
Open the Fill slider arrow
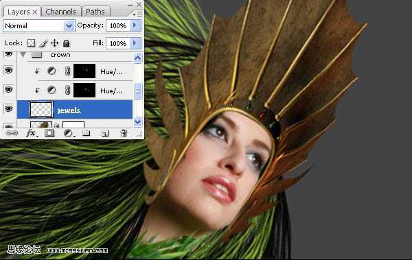[x=135, y=43]
